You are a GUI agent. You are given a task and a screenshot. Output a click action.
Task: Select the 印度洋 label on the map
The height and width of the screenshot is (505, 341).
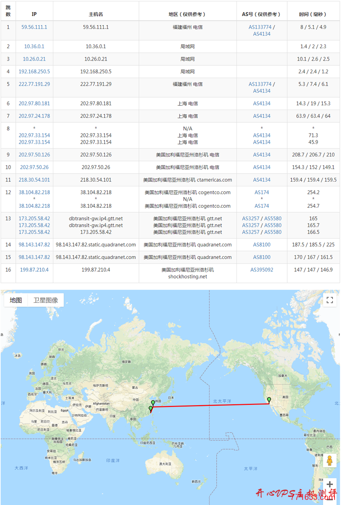[113, 461]
